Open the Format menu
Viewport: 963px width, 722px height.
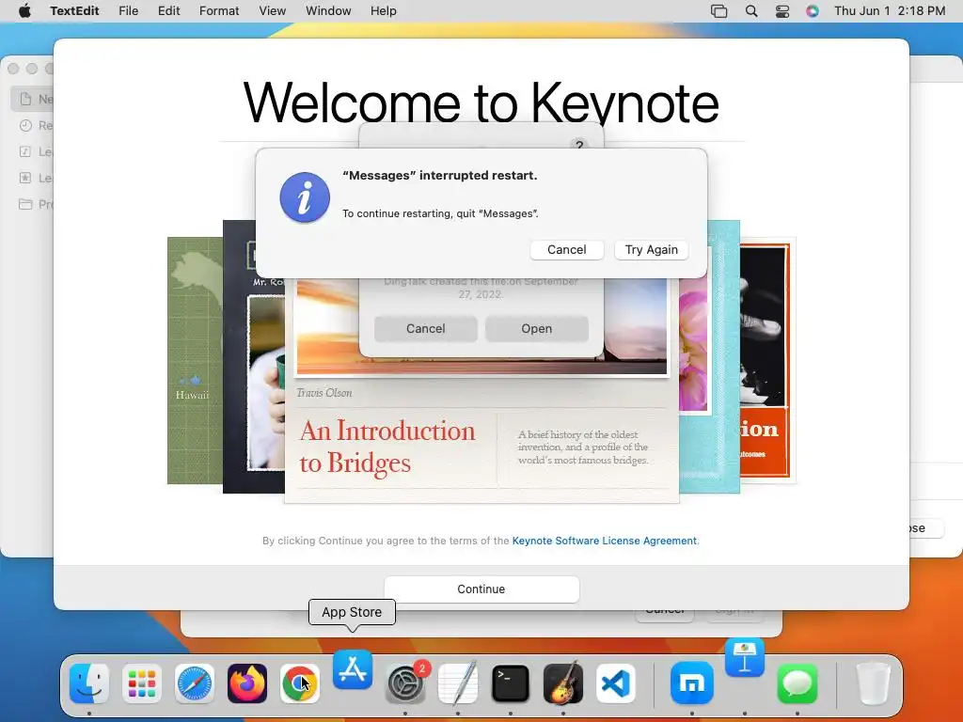coord(219,11)
